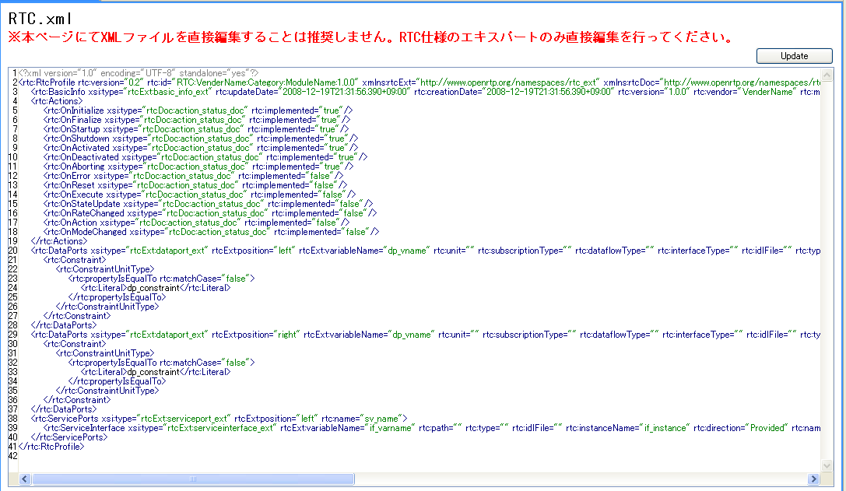Click the rtc:OnAborting line
Image resolution: width=846 pixels, height=491 pixels.
198,167
